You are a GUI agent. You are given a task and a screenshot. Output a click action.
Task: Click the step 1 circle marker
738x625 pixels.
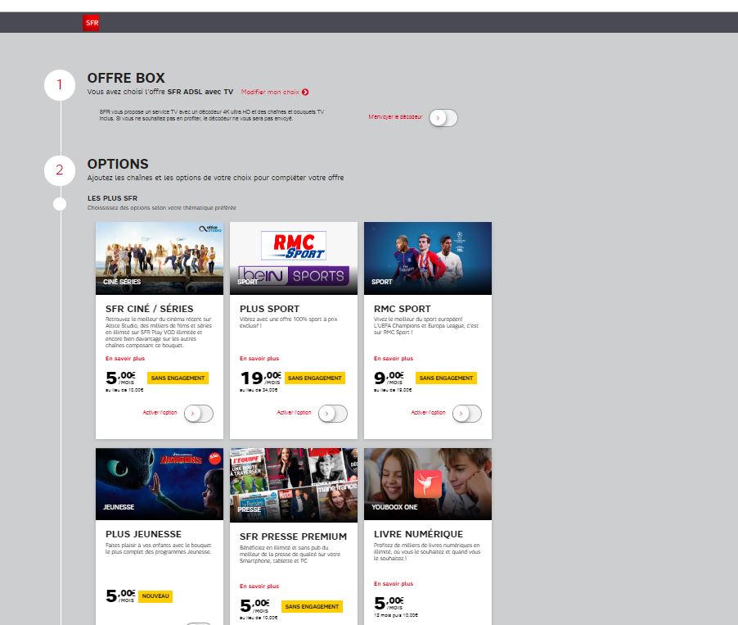pyautogui.click(x=59, y=85)
